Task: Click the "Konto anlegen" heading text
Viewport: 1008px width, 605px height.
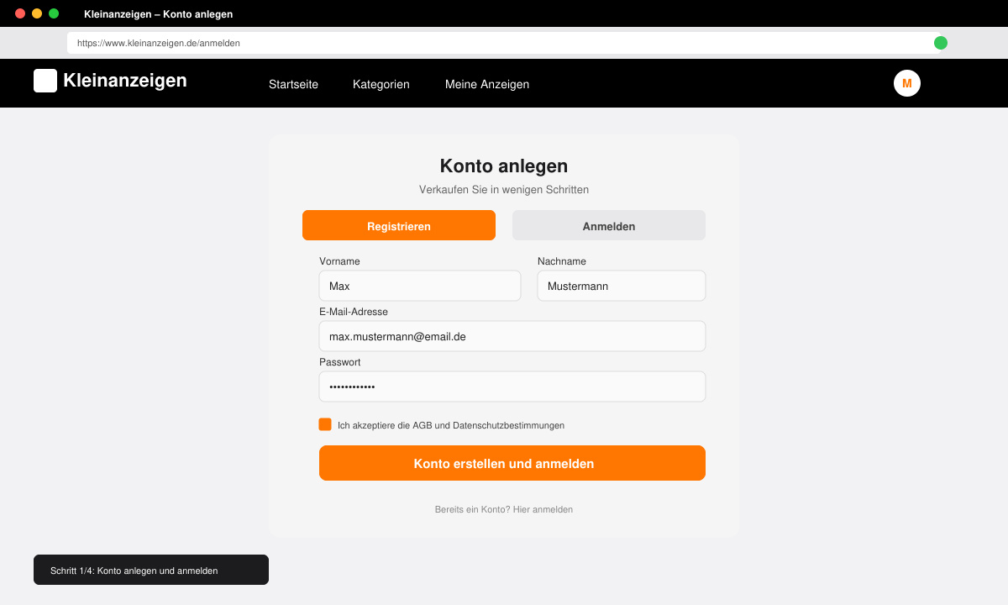Action: (504, 166)
